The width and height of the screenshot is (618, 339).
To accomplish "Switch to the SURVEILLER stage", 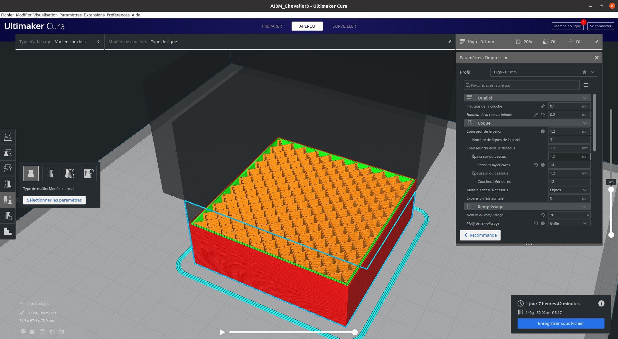I will (x=344, y=26).
